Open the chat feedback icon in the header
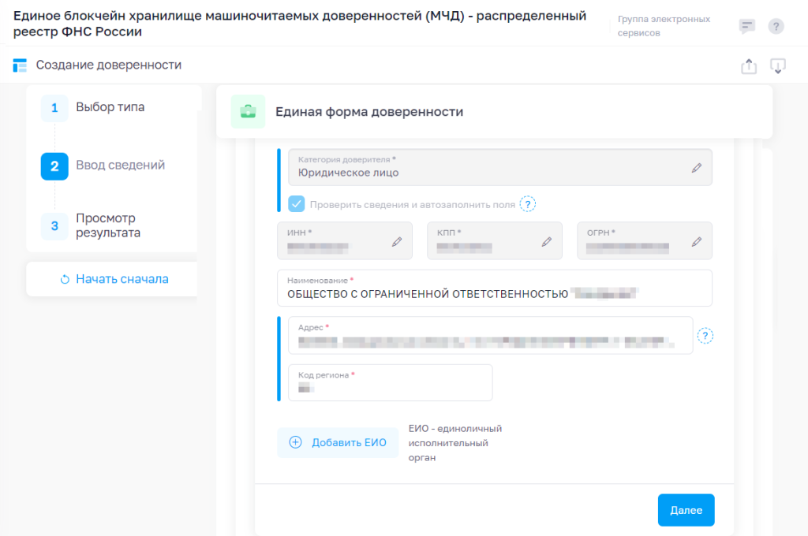808x536 pixels. [746, 26]
